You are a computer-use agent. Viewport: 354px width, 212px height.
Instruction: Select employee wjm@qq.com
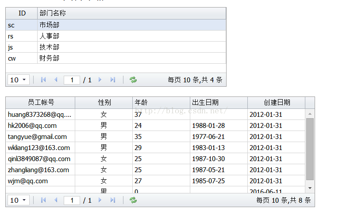click(155, 181)
